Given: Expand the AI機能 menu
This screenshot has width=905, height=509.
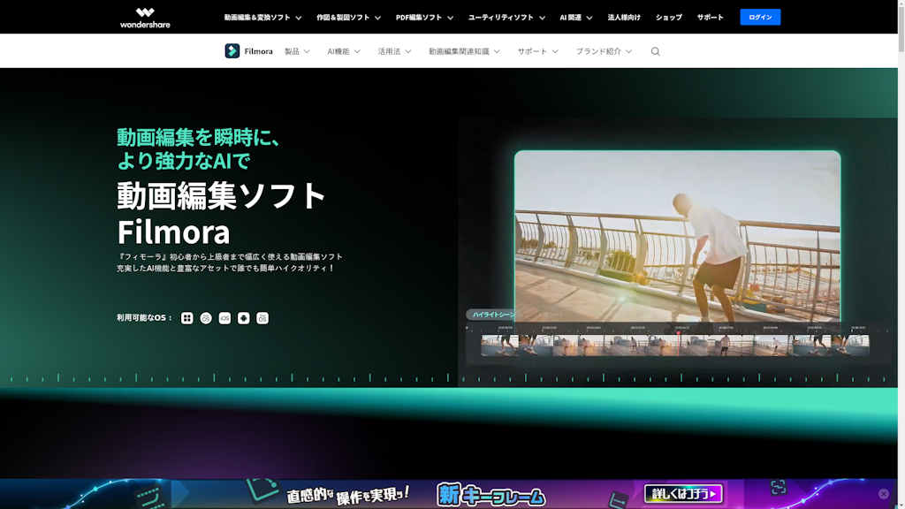Looking at the screenshot, I should pos(344,51).
